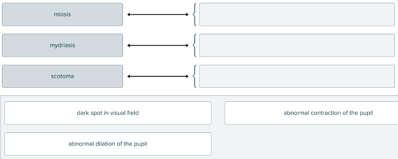The width and height of the screenshot is (398, 159).
Task: Click the miosis term box
Action: pyautogui.click(x=62, y=15)
